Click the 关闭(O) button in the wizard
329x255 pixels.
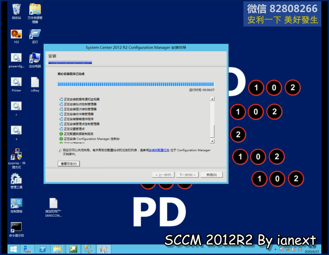(x=212, y=175)
